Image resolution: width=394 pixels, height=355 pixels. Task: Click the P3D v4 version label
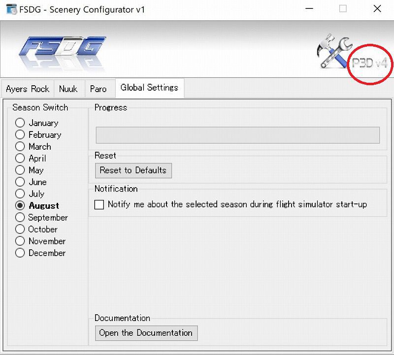370,63
